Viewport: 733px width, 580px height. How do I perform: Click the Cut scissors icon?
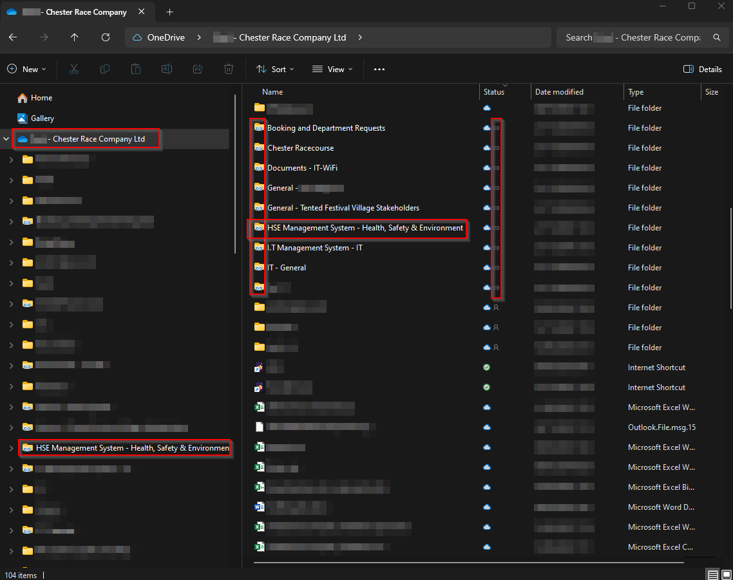(x=74, y=69)
